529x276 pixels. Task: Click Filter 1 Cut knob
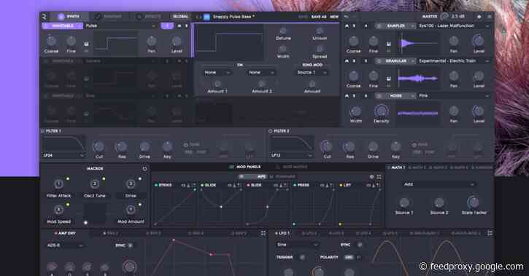99,146
